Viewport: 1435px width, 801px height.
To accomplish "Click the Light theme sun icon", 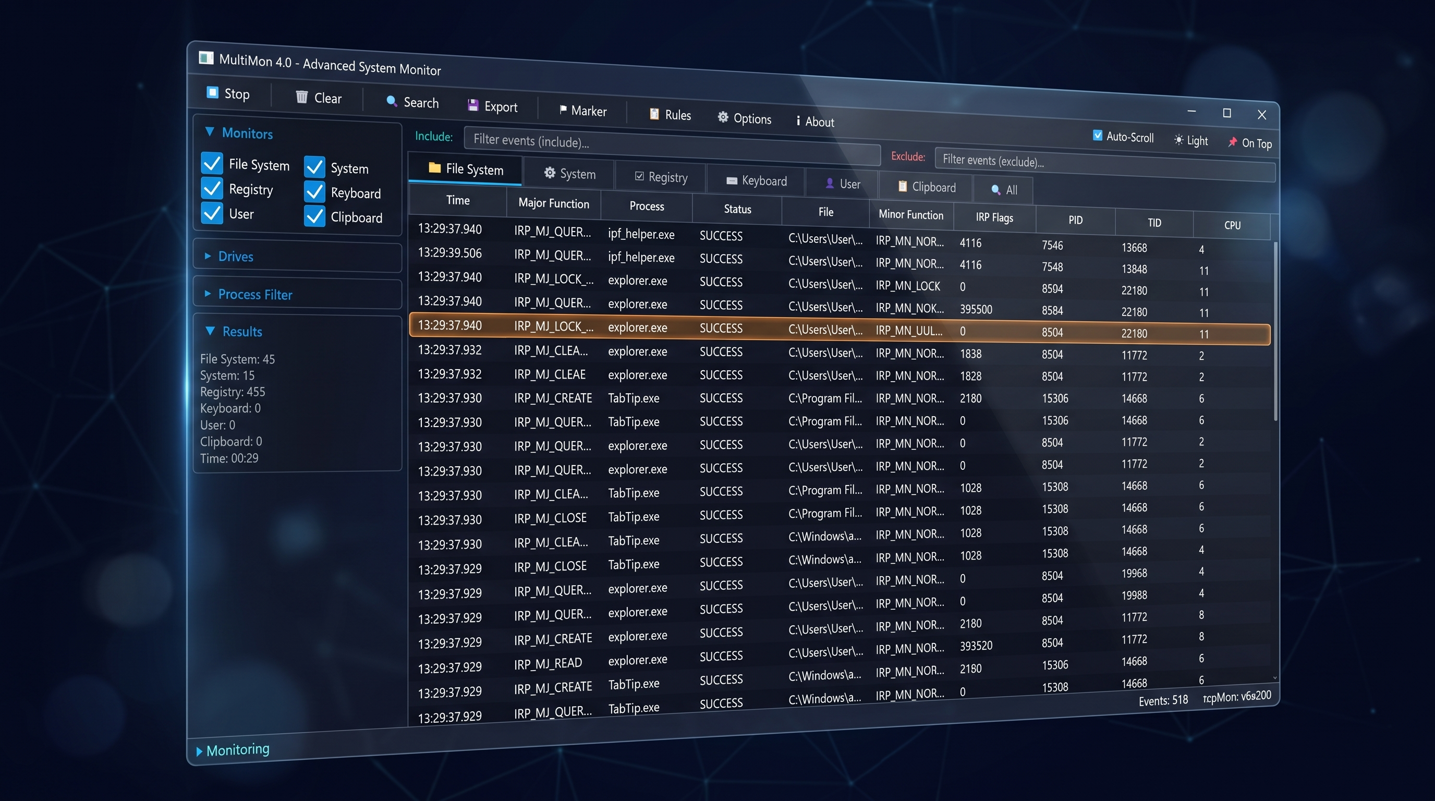I will pyautogui.click(x=1178, y=140).
